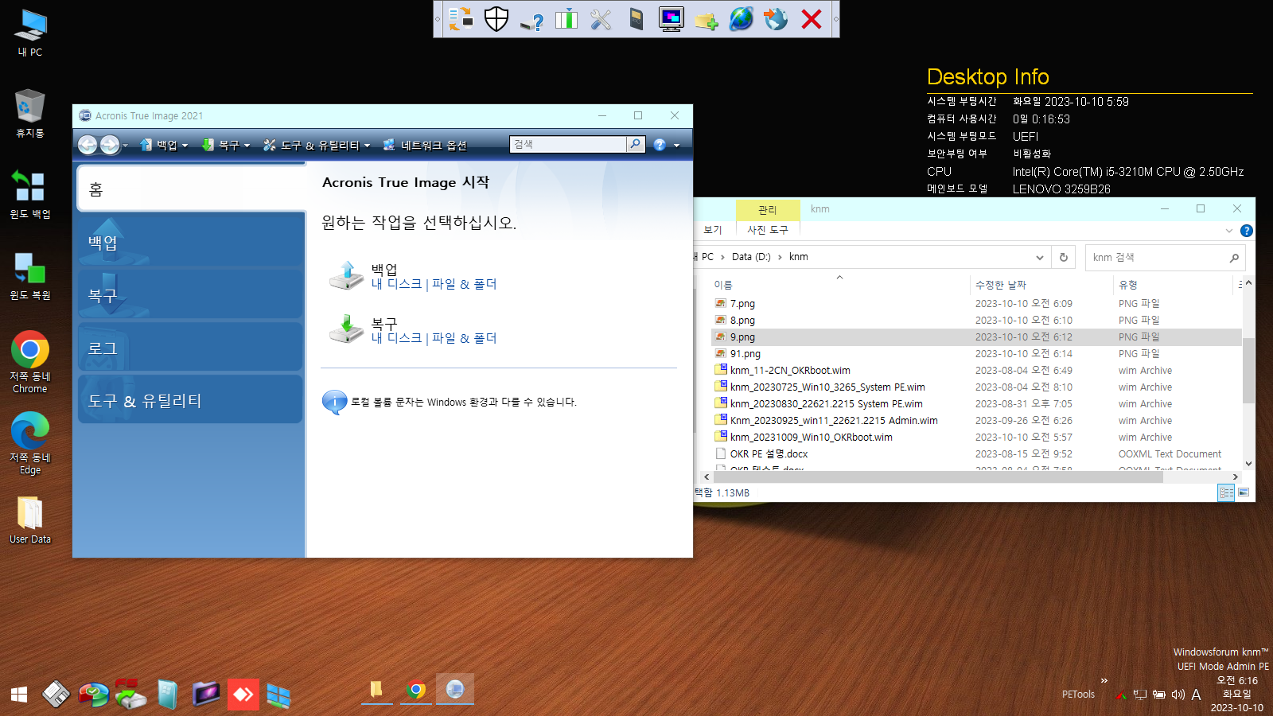
Task: Select 홈 tab in Acronis sidebar
Action: click(x=192, y=189)
